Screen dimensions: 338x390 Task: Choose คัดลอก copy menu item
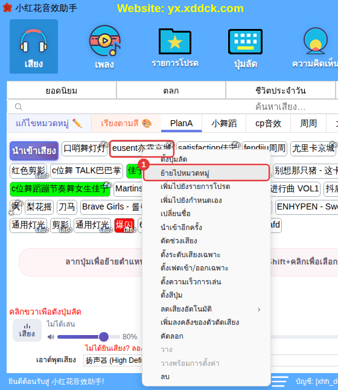point(206,336)
